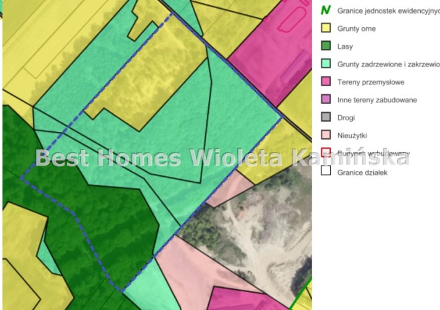Select the 'Drogi' legend label
440x310 pixels.
point(346,118)
